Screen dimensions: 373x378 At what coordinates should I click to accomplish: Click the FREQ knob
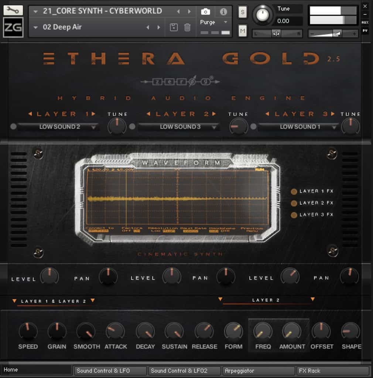point(263,331)
